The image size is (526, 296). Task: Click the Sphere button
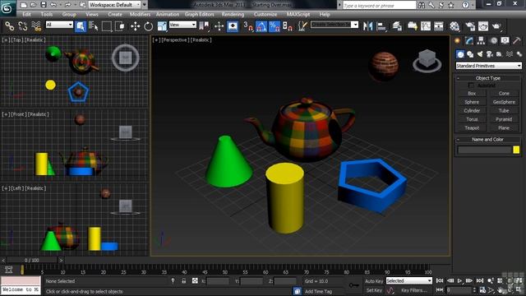pyautogui.click(x=472, y=102)
